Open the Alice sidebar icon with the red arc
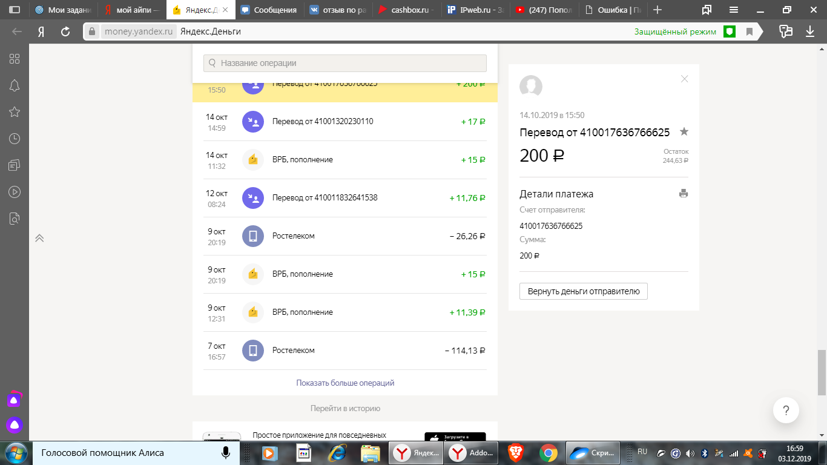The height and width of the screenshot is (465, 827). (15, 399)
